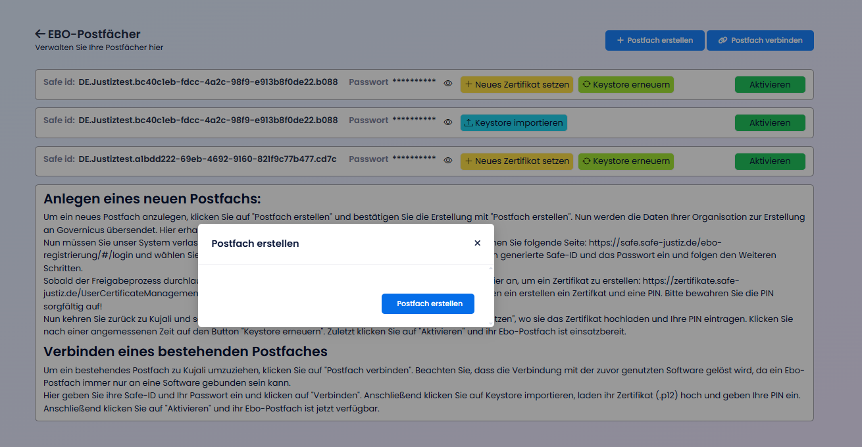Click the Postfach erstellen dialog title
This screenshot has width=862, height=447.
click(255, 244)
